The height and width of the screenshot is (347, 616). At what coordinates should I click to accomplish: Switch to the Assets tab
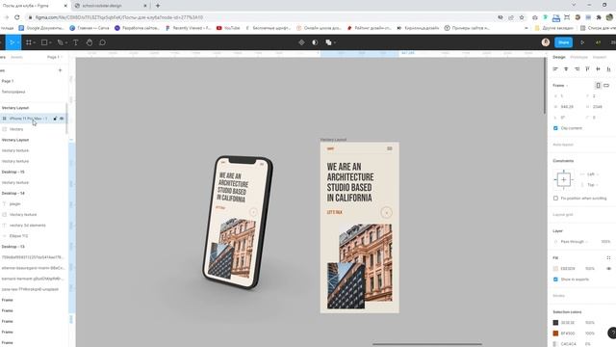[16, 57]
